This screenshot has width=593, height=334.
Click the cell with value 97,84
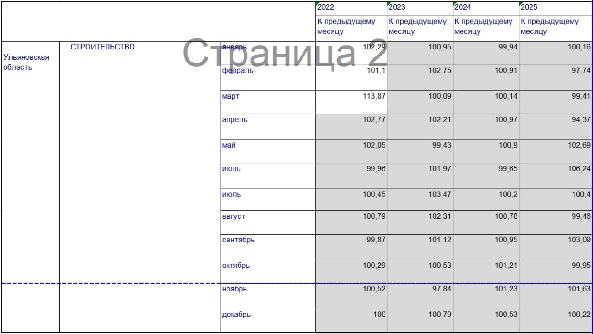point(419,295)
